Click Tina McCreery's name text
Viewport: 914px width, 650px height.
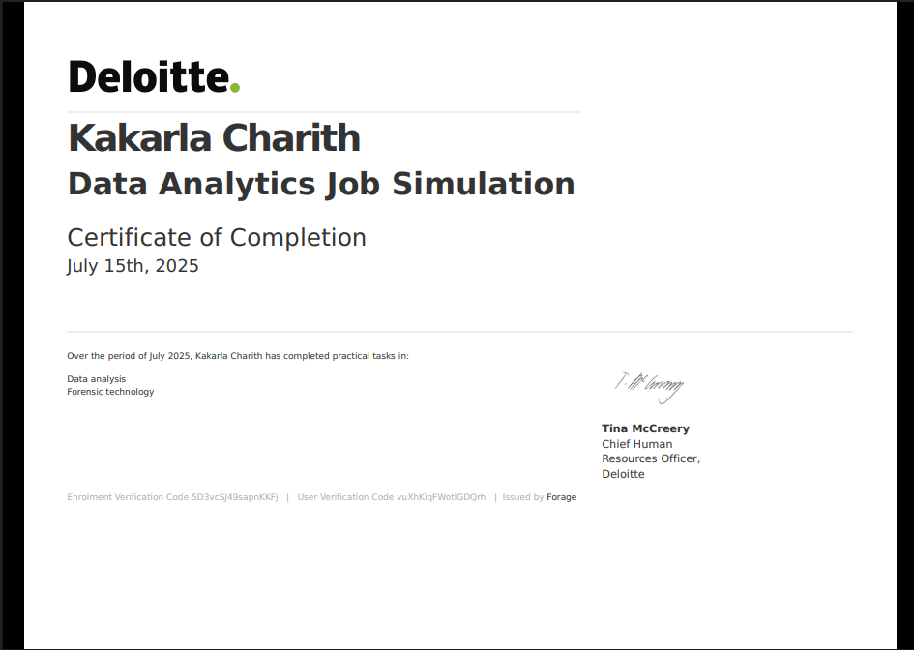(645, 428)
